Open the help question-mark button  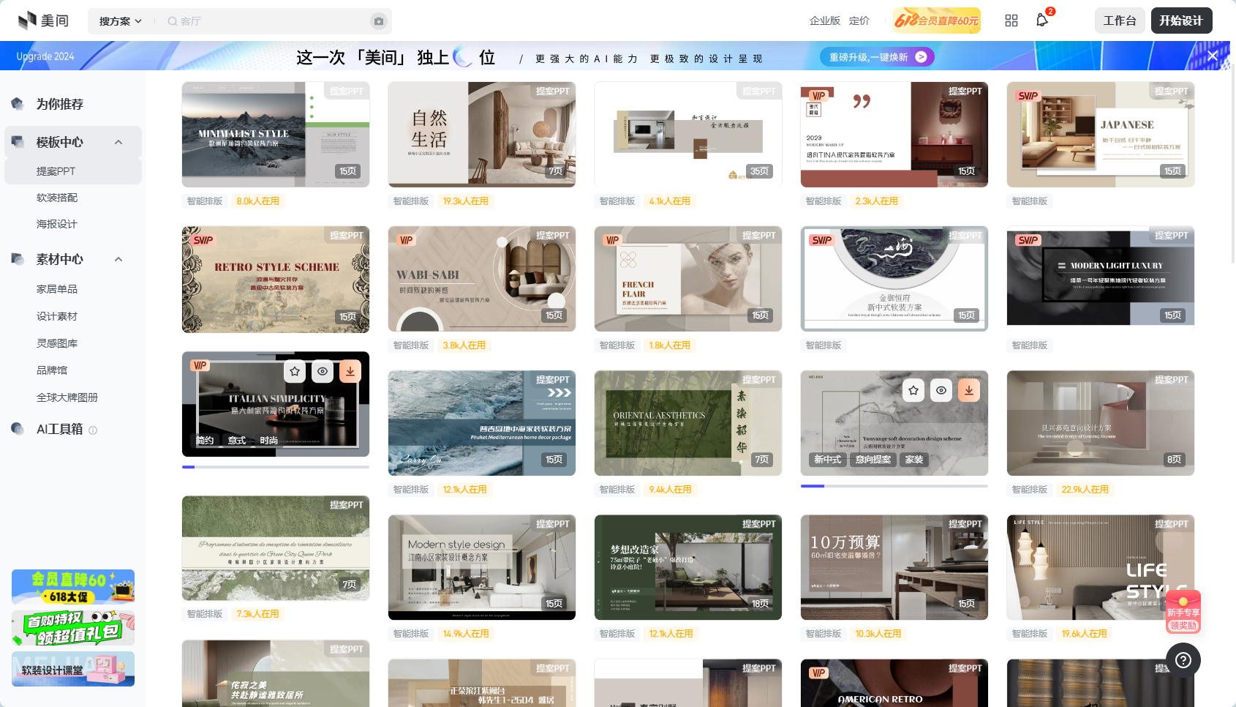click(1183, 660)
